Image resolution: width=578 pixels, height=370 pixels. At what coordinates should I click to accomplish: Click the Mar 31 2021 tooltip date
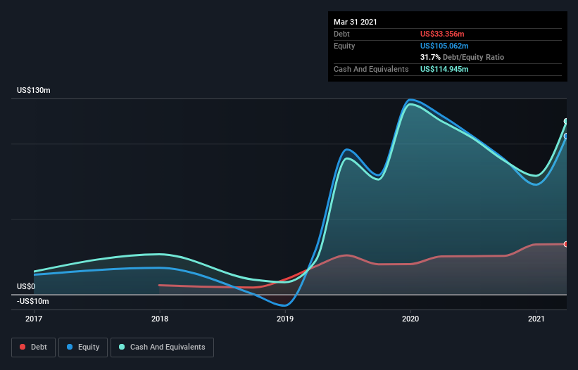tap(356, 22)
